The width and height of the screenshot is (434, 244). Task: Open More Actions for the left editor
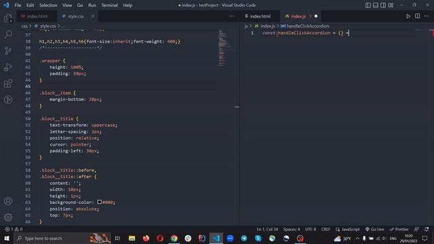click(232, 16)
